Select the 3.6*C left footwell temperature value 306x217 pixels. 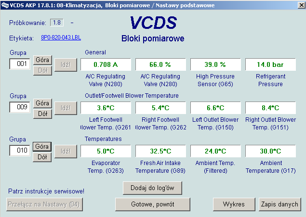(x=106, y=108)
